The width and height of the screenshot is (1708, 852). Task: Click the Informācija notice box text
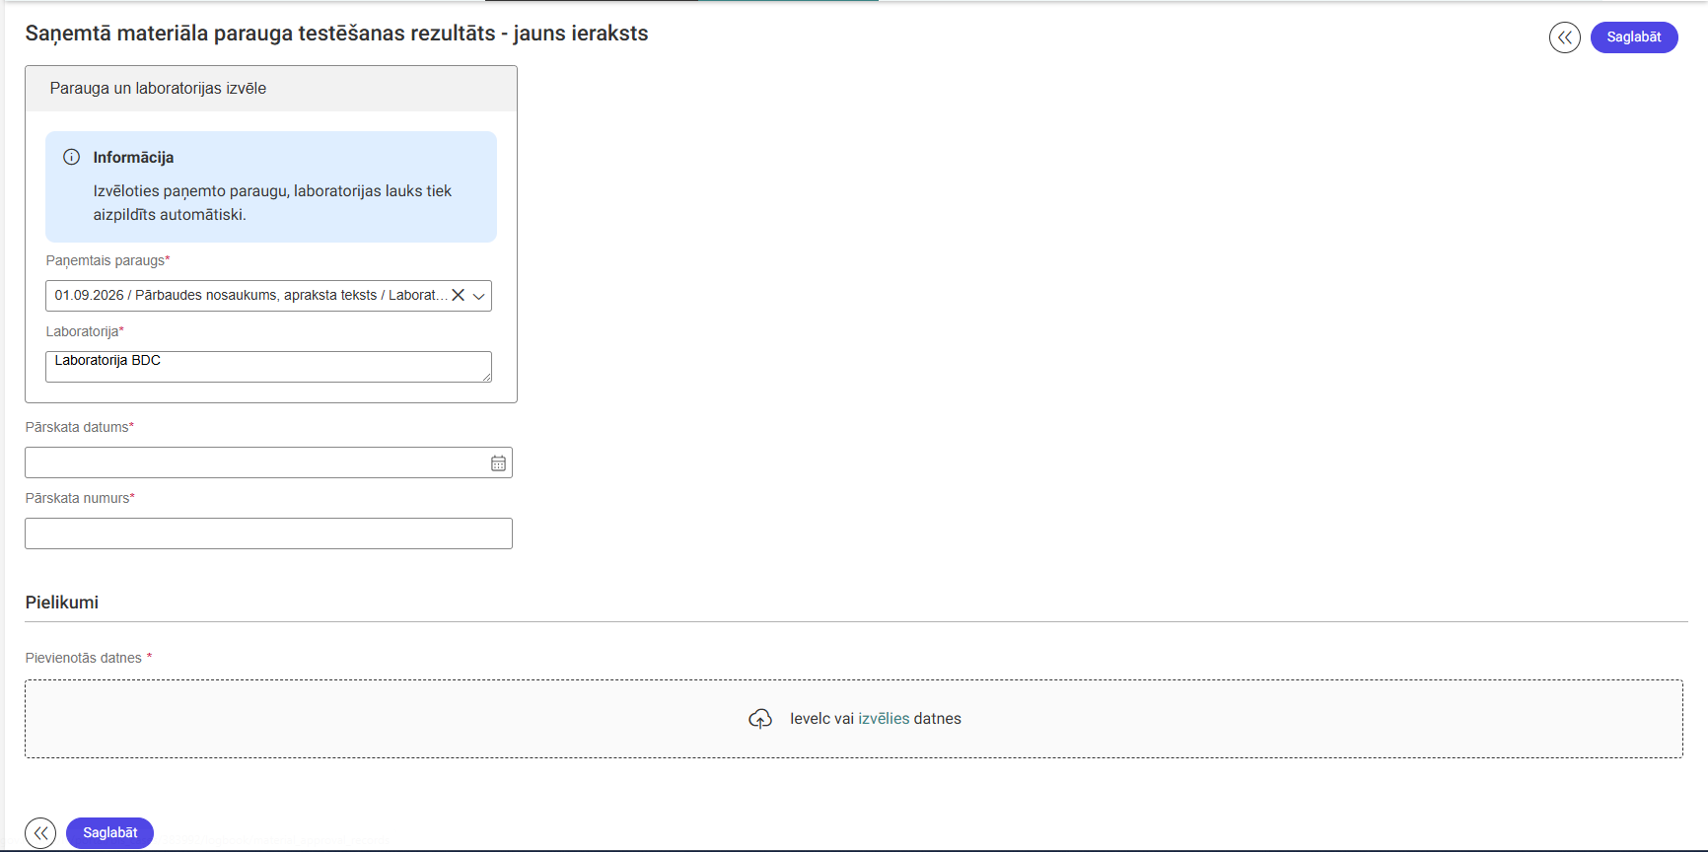pyautogui.click(x=272, y=203)
